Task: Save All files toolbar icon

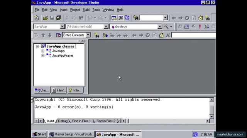Action: click(x=59, y=18)
